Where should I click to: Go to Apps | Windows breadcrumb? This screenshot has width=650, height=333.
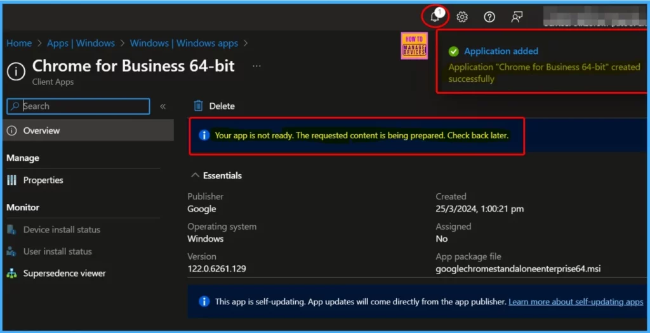81,43
